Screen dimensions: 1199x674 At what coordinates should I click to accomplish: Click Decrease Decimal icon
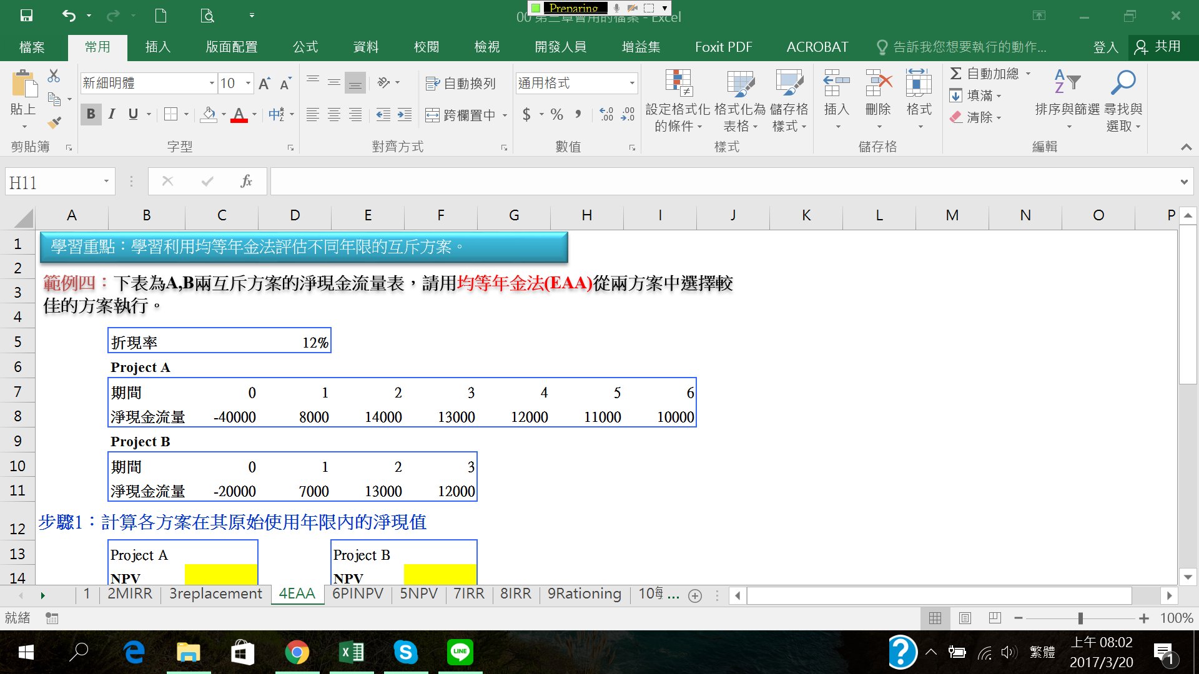pos(628,114)
